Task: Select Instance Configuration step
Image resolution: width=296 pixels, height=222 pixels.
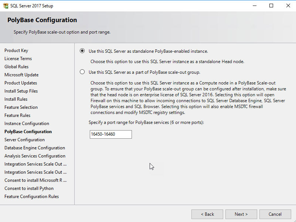Action: tap(27, 124)
